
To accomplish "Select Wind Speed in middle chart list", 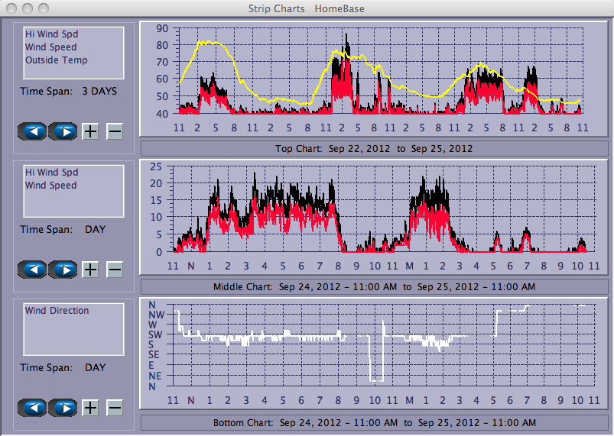I will click(x=50, y=186).
